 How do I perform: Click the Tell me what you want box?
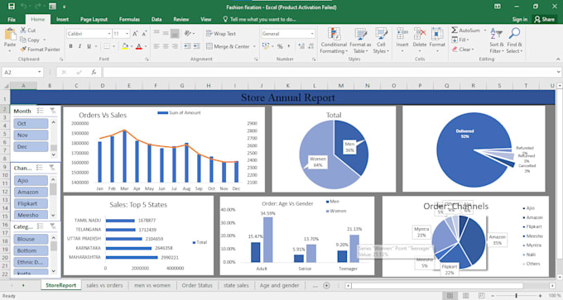click(x=259, y=19)
